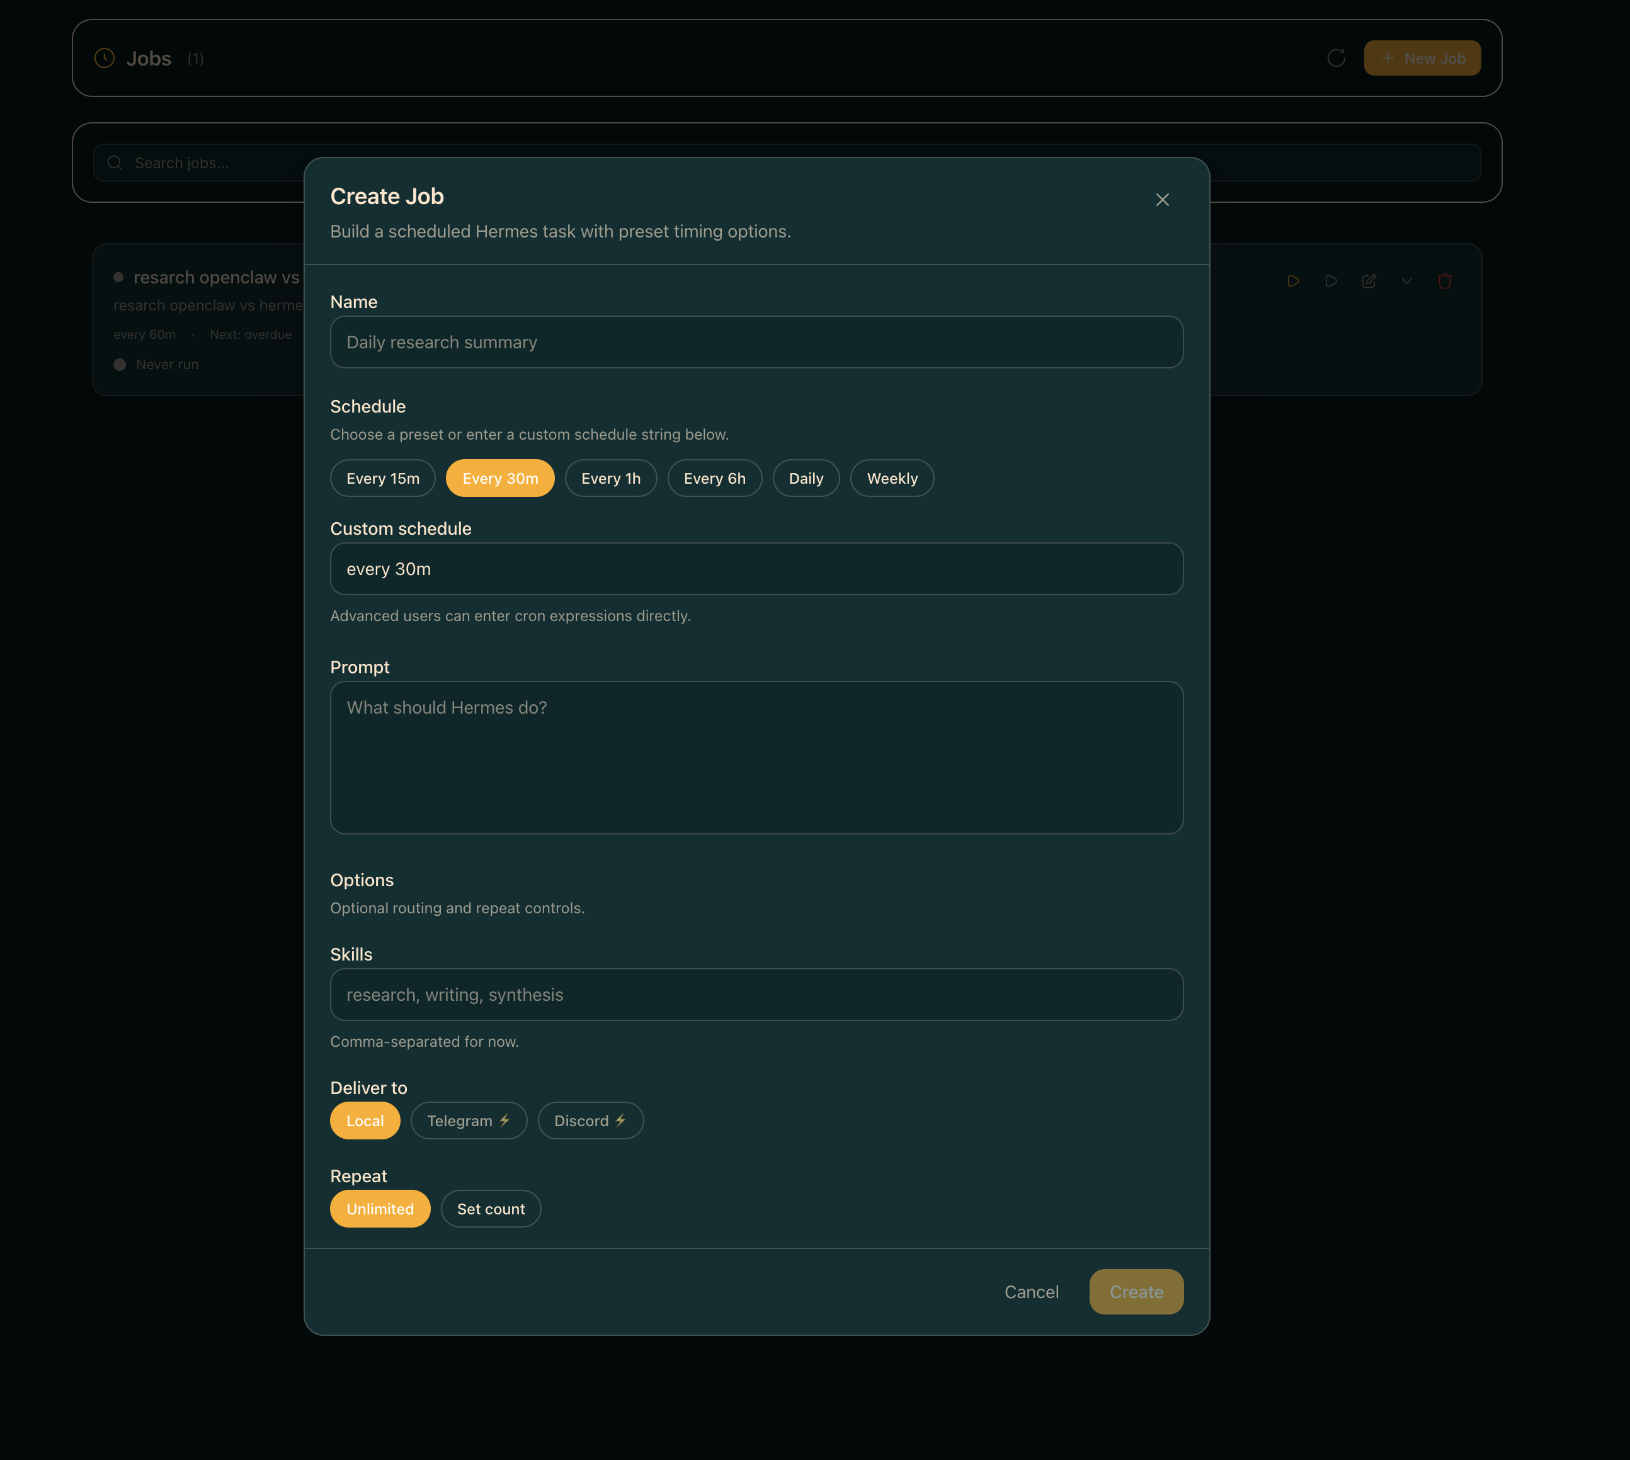Switch Repeat to Set count
The height and width of the screenshot is (1460, 1630).
click(x=490, y=1209)
